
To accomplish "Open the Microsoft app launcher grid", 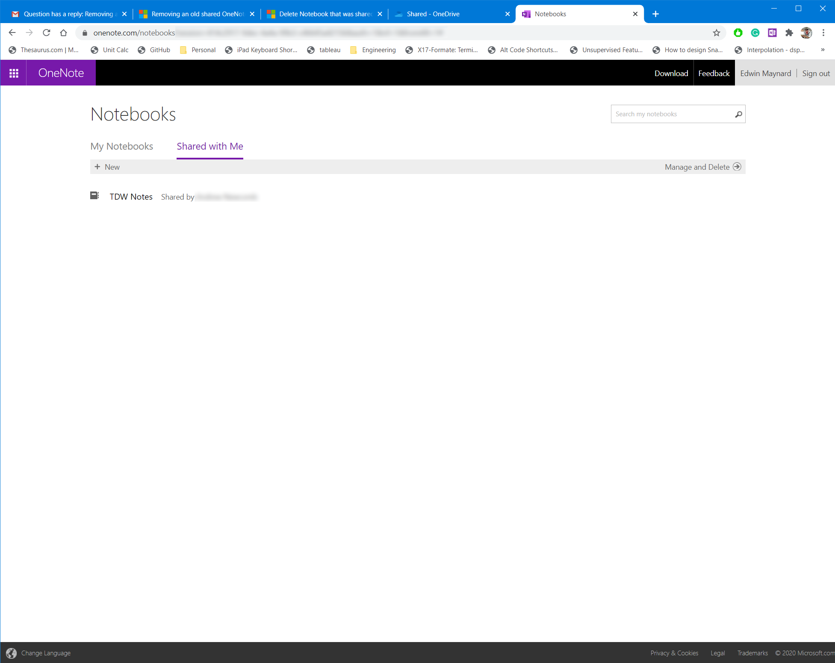I will (14, 73).
